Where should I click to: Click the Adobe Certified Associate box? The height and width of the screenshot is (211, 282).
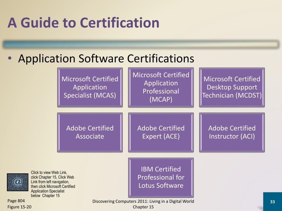coord(90,132)
